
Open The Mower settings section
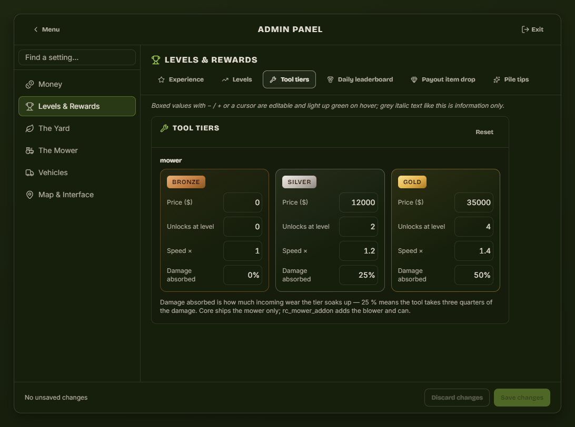coord(77,150)
